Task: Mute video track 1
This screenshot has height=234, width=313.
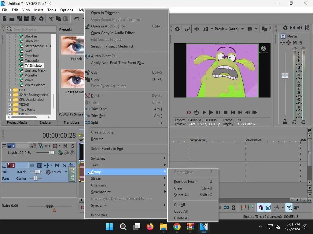Action: [x=65, y=146]
